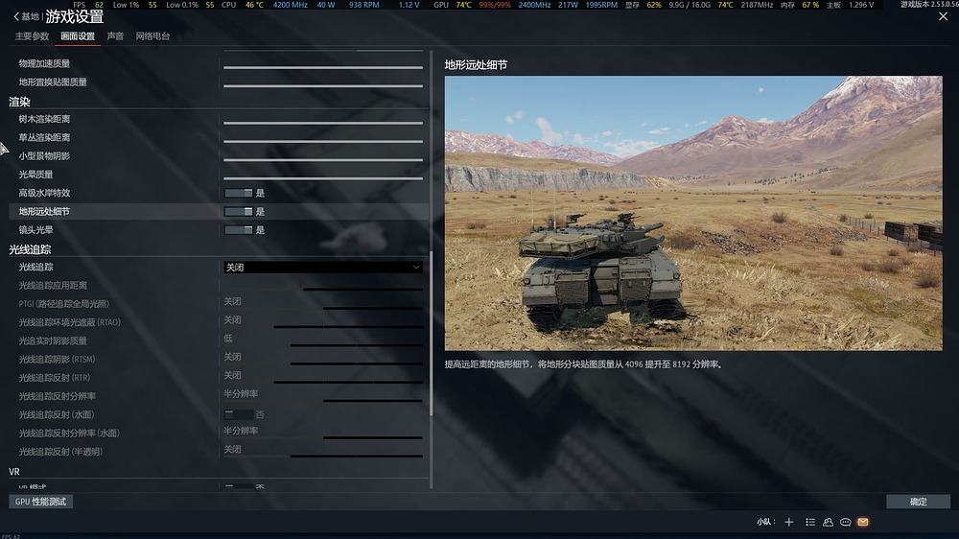The height and width of the screenshot is (539, 959).
Task: Click the back arrow next to 基地
Action: coord(14,16)
